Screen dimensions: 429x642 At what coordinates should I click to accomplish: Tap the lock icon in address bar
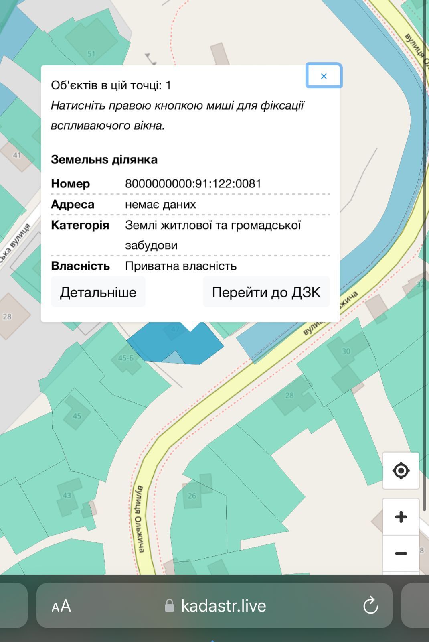(170, 605)
